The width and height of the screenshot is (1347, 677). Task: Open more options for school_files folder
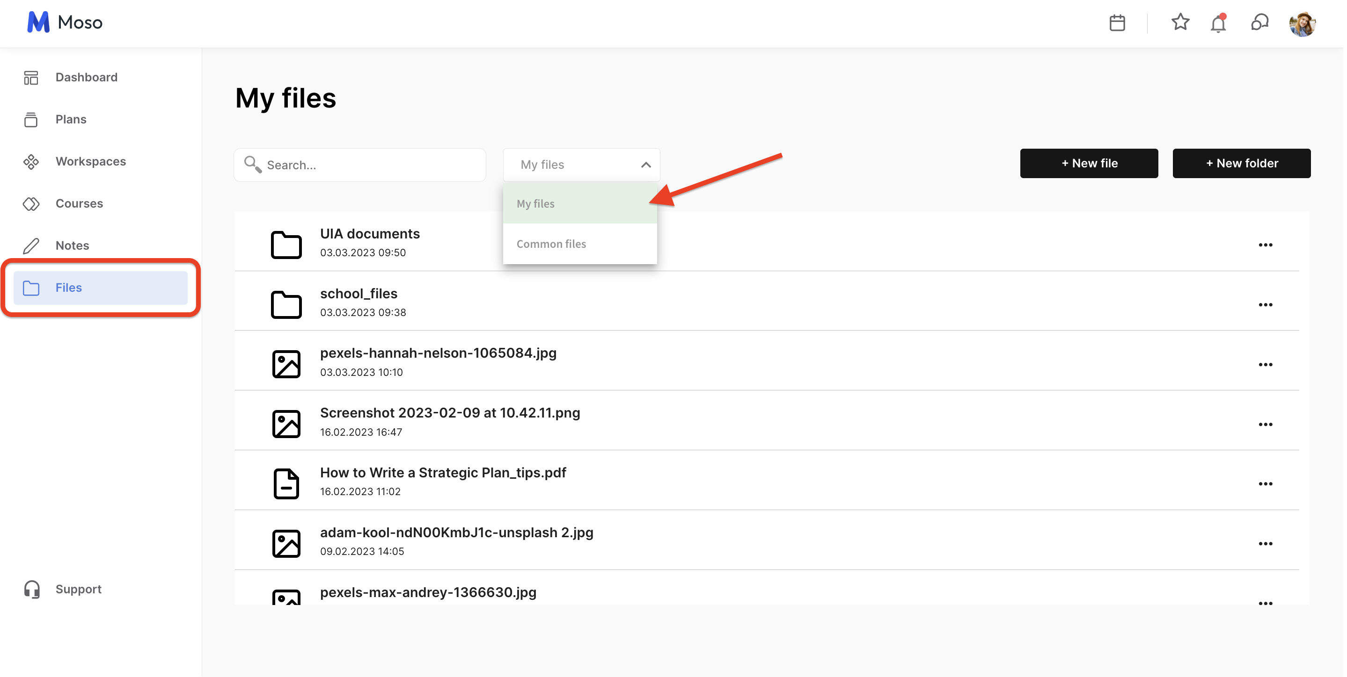tap(1265, 304)
